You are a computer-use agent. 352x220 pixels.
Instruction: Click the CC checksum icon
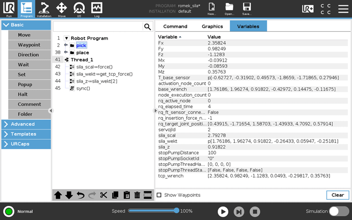point(325,9)
